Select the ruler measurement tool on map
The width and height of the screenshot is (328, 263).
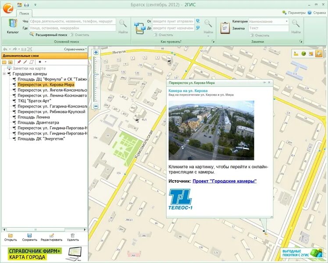tap(296, 54)
